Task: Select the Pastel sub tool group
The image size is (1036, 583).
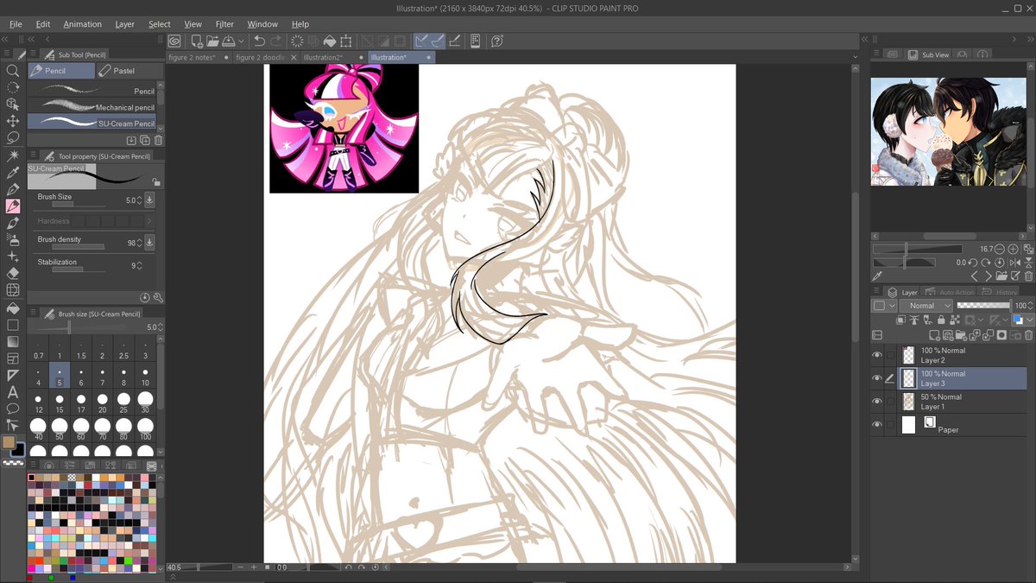Action: (129, 71)
